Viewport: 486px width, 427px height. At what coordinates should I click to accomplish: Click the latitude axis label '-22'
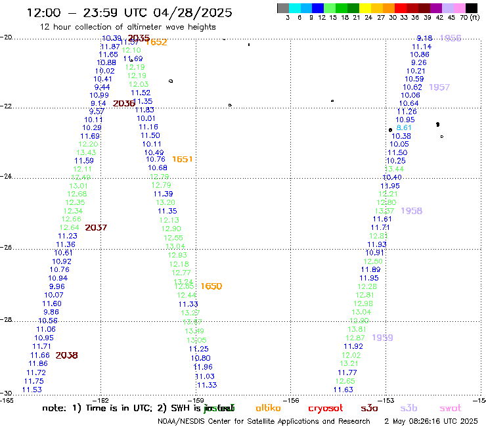click(6, 106)
